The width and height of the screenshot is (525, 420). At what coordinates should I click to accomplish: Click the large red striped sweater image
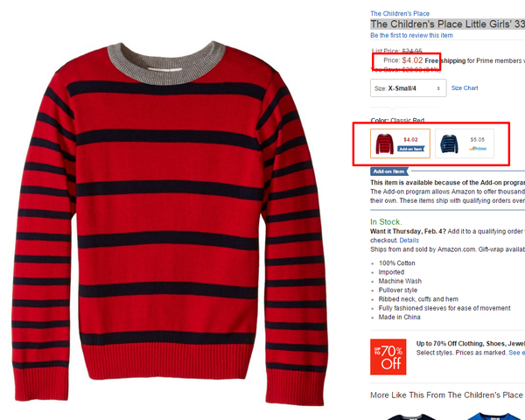[169, 223]
